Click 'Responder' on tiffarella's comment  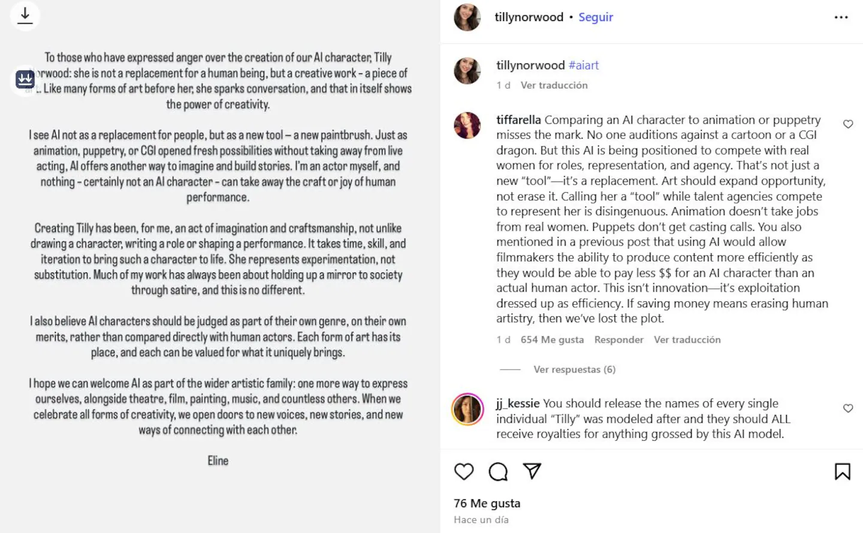point(618,340)
